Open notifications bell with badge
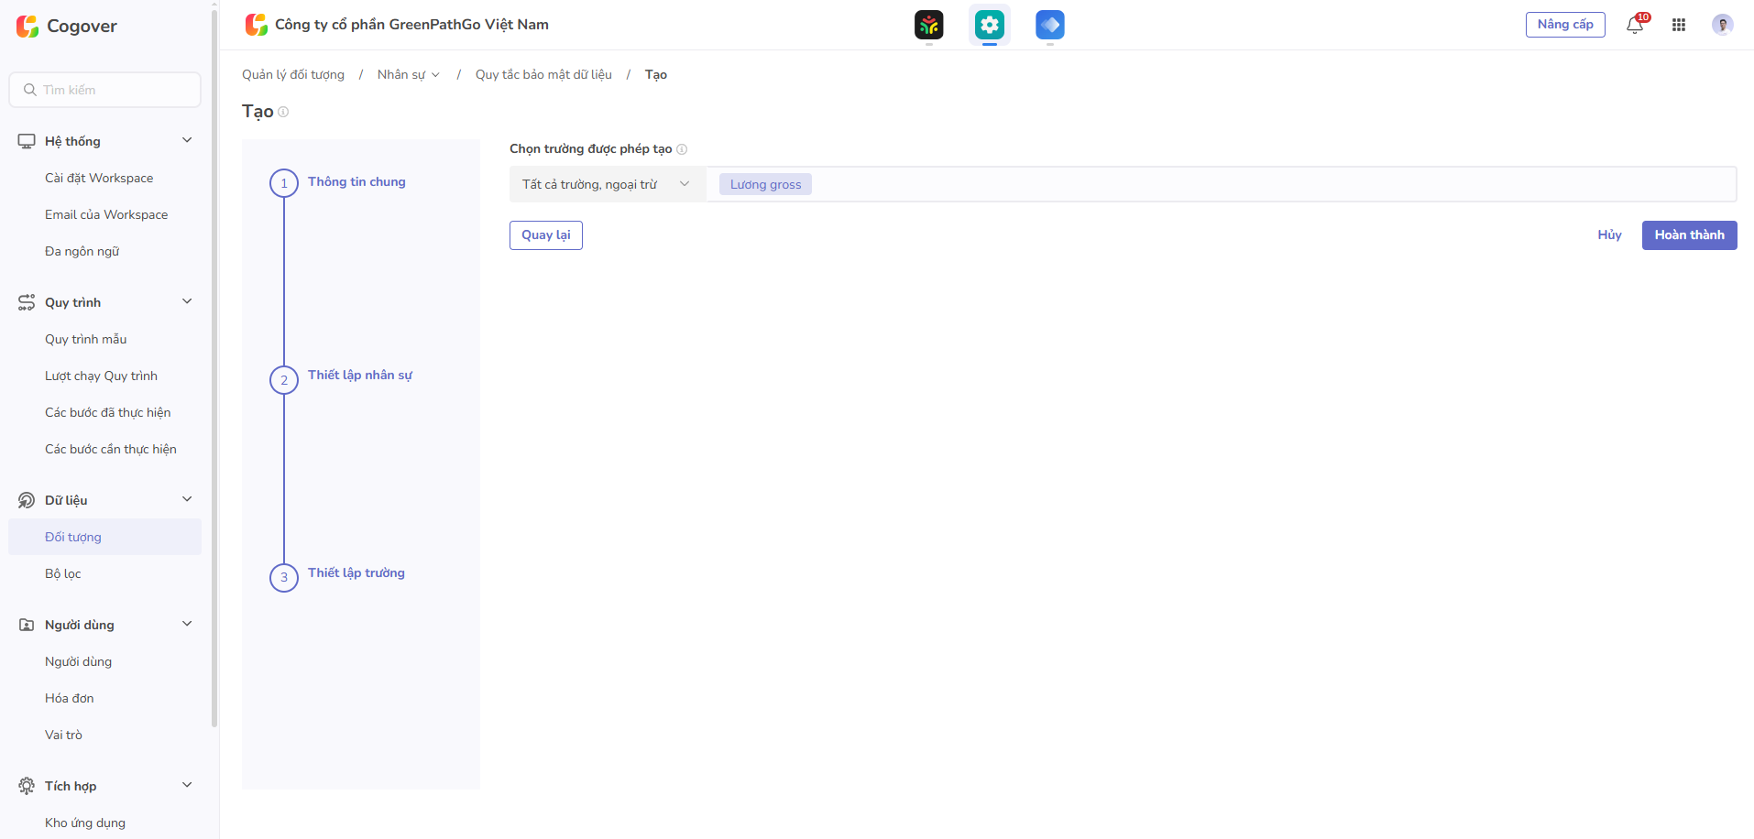Screen dimensions: 1754x839 pos(1636,25)
